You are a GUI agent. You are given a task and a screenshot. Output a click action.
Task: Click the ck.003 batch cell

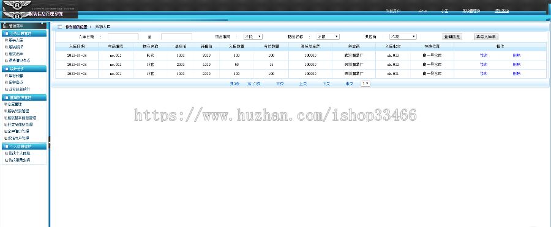[392, 56]
